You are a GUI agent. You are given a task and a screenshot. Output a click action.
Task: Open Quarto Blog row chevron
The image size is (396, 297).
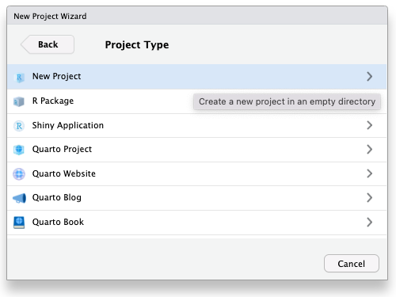tap(369, 198)
